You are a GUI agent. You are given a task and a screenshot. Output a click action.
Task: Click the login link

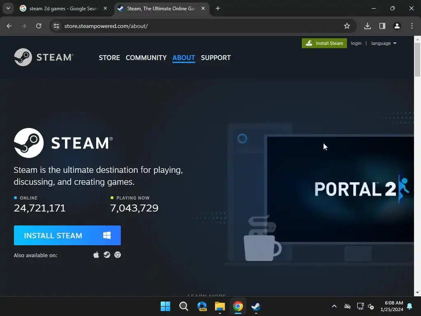pyautogui.click(x=356, y=43)
